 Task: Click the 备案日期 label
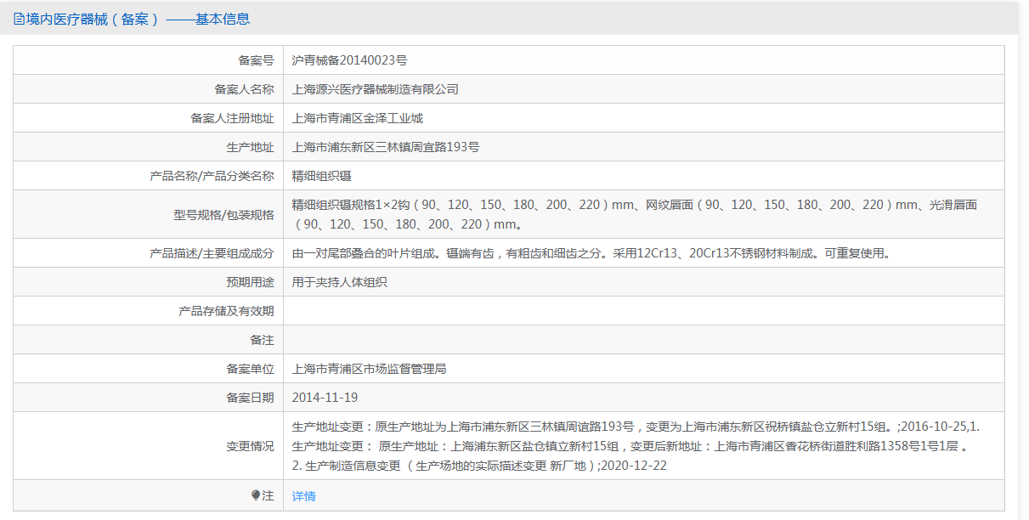pos(250,398)
